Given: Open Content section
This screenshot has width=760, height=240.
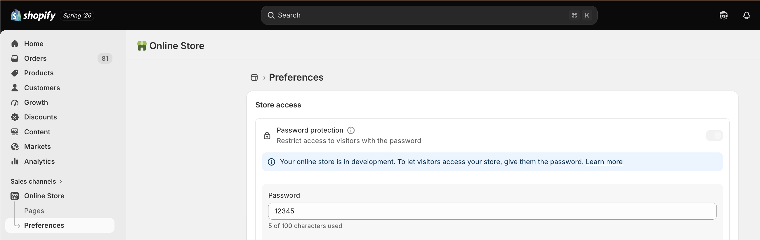Looking at the screenshot, I should (37, 132).
